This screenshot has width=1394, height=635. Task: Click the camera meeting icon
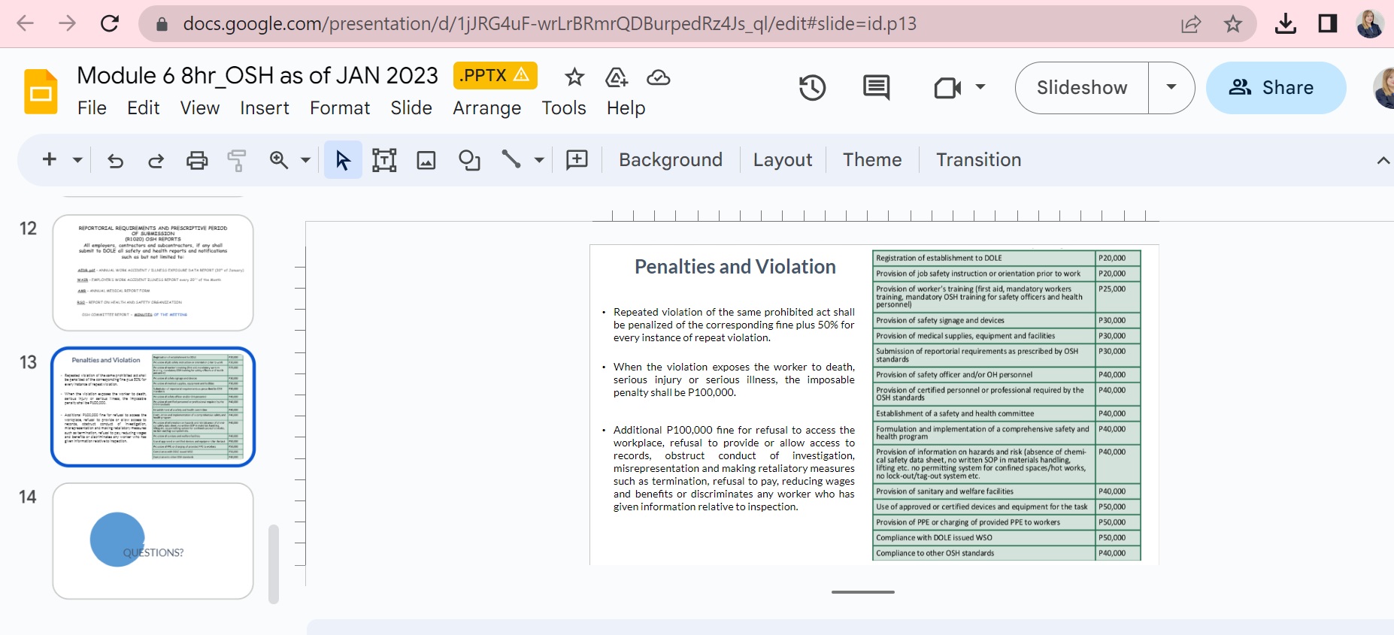pos(947,88)
